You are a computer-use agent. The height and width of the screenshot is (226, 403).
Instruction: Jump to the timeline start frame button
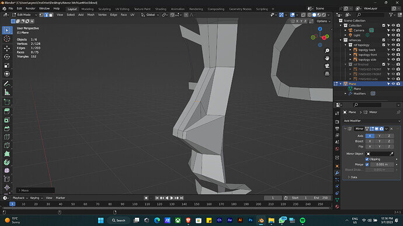(x=157, y=198)
